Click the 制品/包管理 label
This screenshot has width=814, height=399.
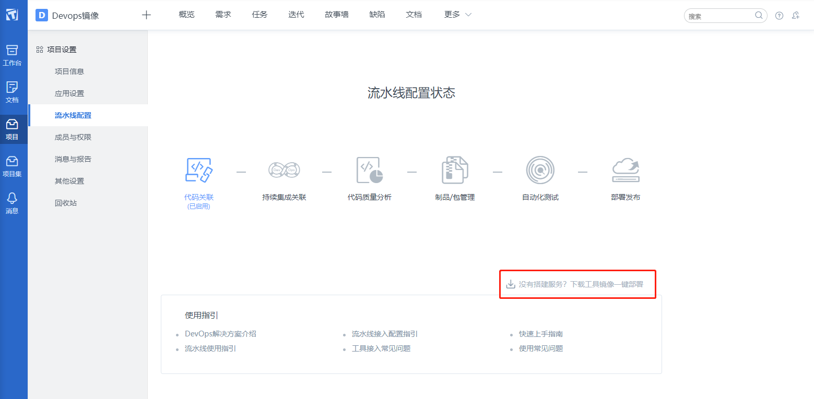click(x=455, y=197)
